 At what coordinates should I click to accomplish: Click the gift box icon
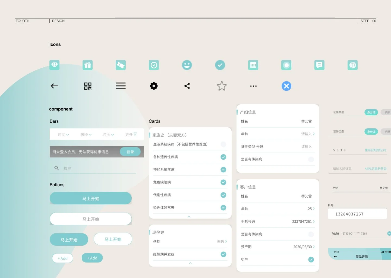coord(87,65)
